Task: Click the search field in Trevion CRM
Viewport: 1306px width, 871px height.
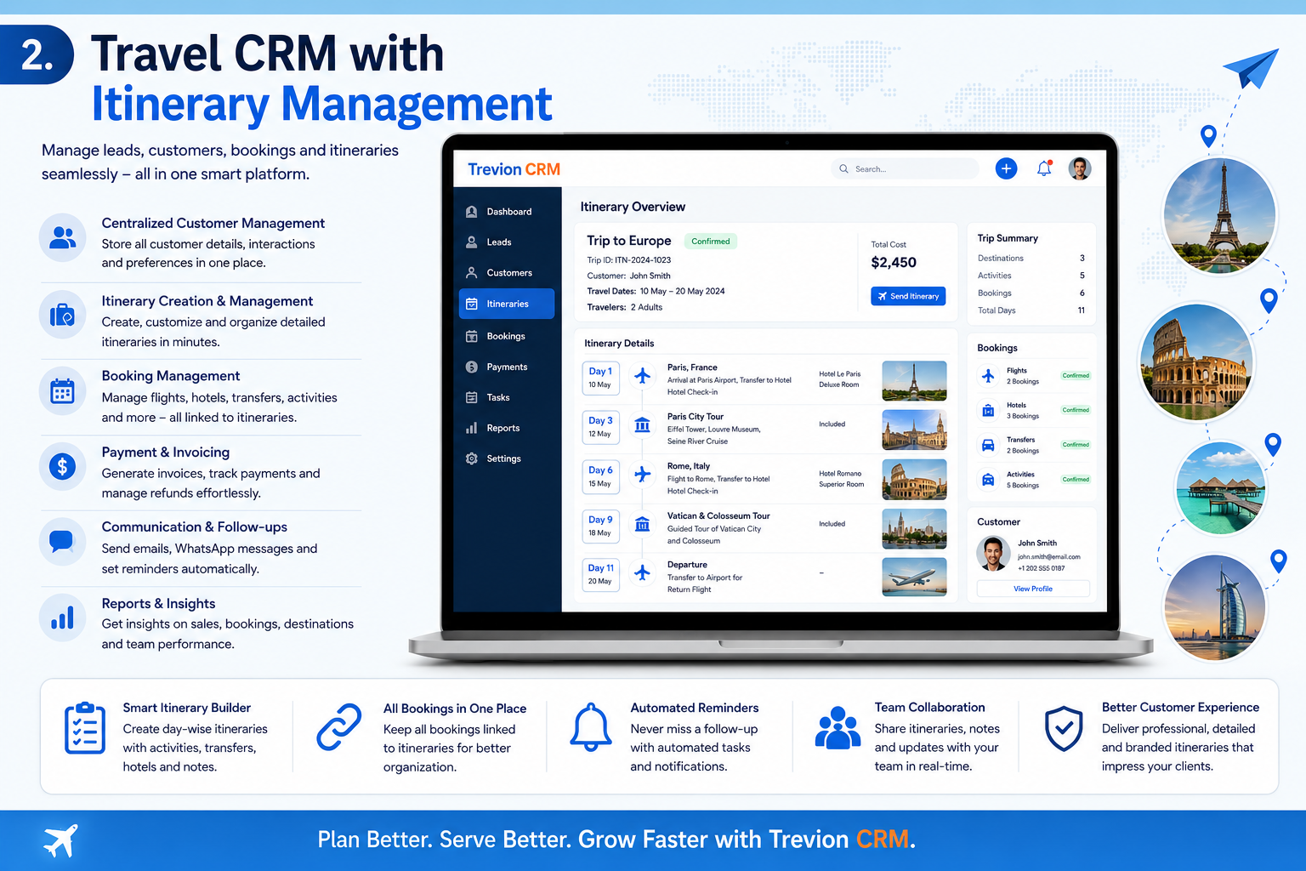Action: click(x=905, y=168)
